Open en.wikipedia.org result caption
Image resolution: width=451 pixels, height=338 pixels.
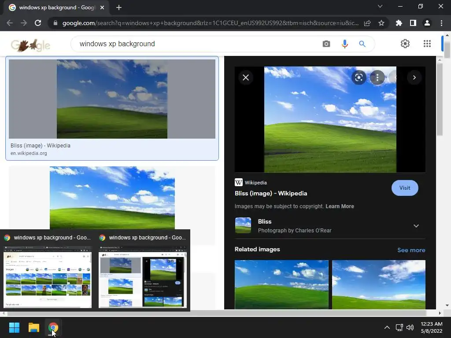(29, 153)
